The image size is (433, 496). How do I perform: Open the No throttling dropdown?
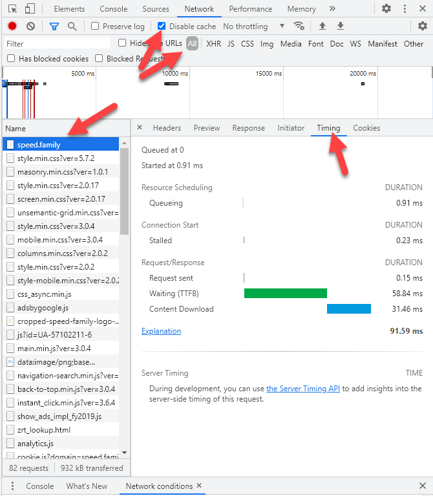coord(253,27)
